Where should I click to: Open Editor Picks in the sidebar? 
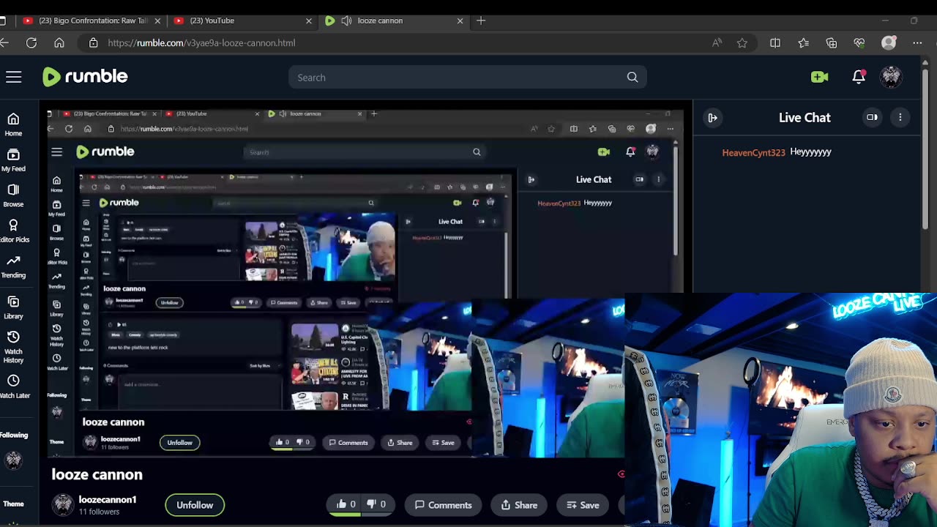click(13, 231)
